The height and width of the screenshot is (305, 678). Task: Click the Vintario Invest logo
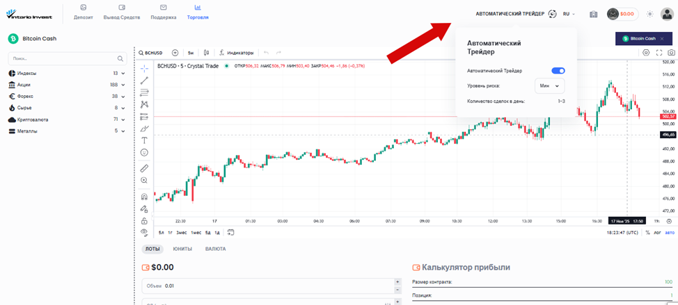click(29, 14)
